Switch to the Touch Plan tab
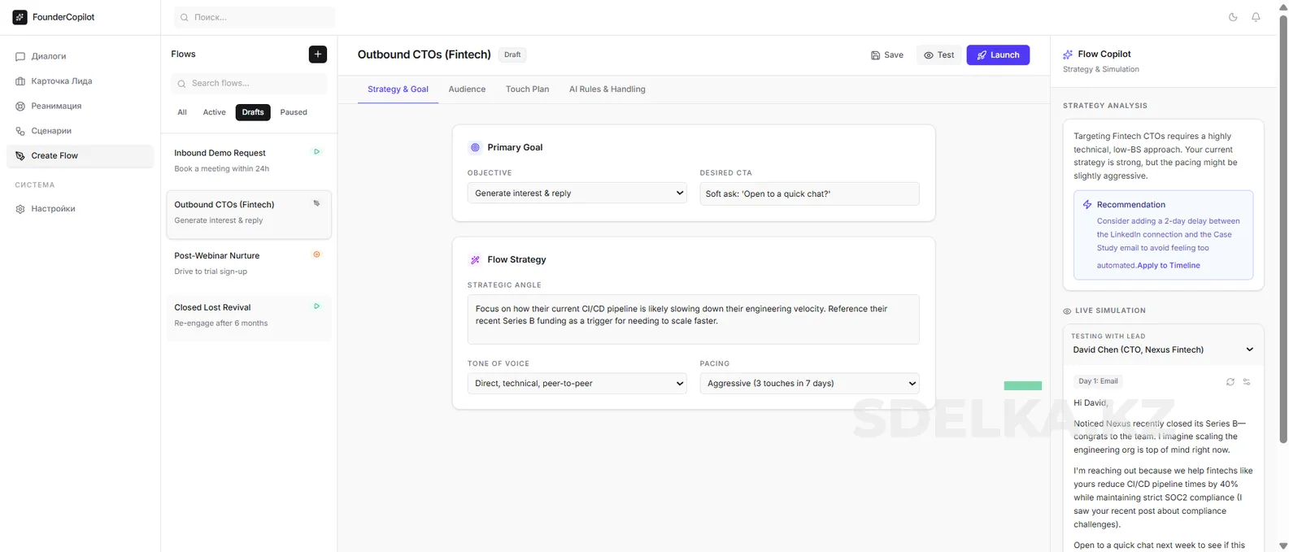Viewport: 1289px width, 552px height. click(x=527, y=89)
